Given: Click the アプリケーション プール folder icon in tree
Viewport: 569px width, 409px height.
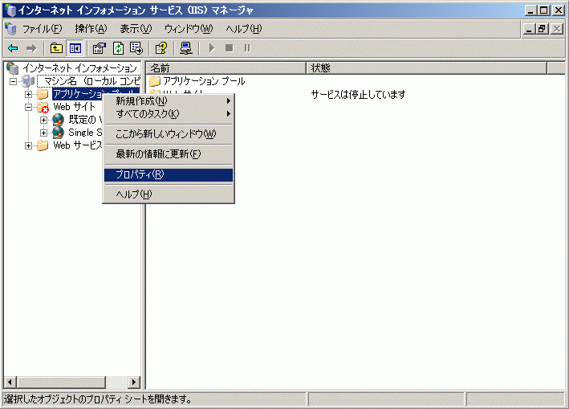Looking at the screenshot, I should pyautogui.click(x=43, y=94).
